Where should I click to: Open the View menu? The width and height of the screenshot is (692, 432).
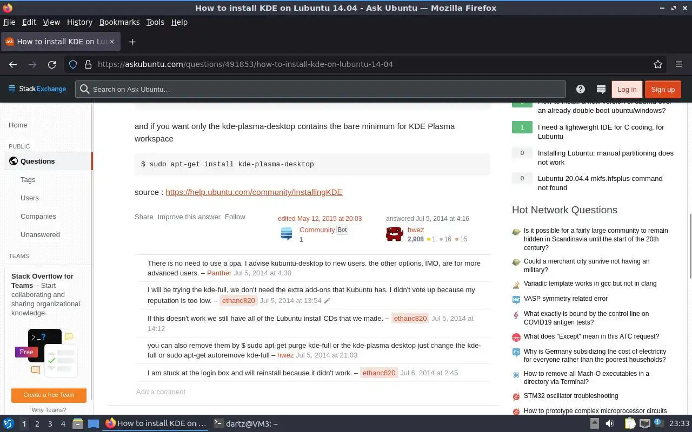click(x=51, y=22)
